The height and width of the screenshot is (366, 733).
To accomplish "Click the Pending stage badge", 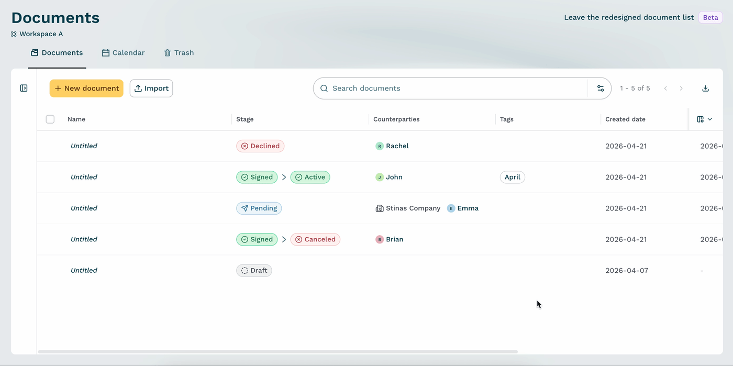I will click(259, 208).
